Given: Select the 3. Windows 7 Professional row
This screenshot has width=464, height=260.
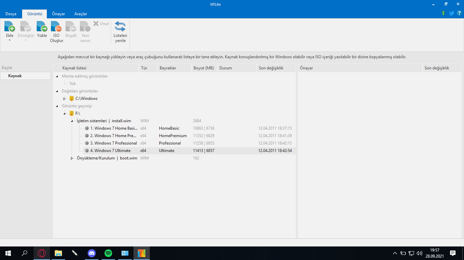Looking at the screenshot, I should click(x=189, y=143).
